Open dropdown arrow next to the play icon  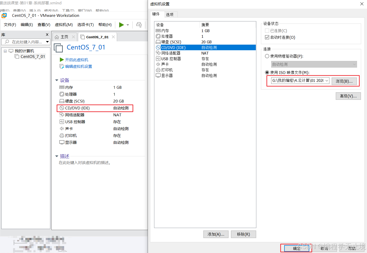coord(128,25)
